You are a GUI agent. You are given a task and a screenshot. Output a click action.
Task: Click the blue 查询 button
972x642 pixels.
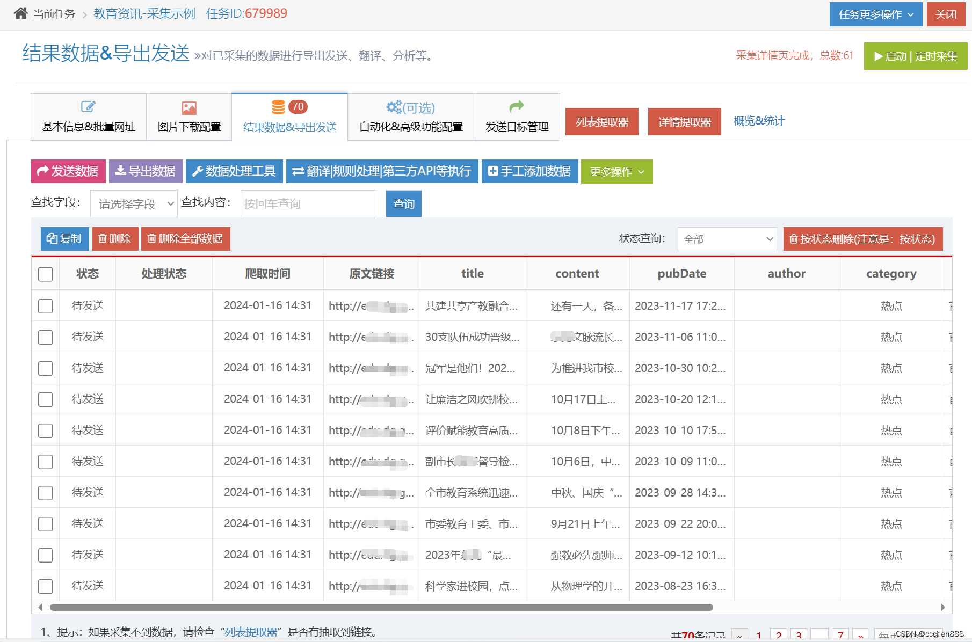[404, 203]
